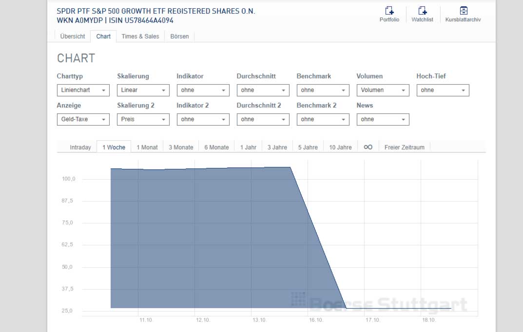Switch to the Übersicht tab
The width and height of the screenshot is (523, 332).
point(73,37)
